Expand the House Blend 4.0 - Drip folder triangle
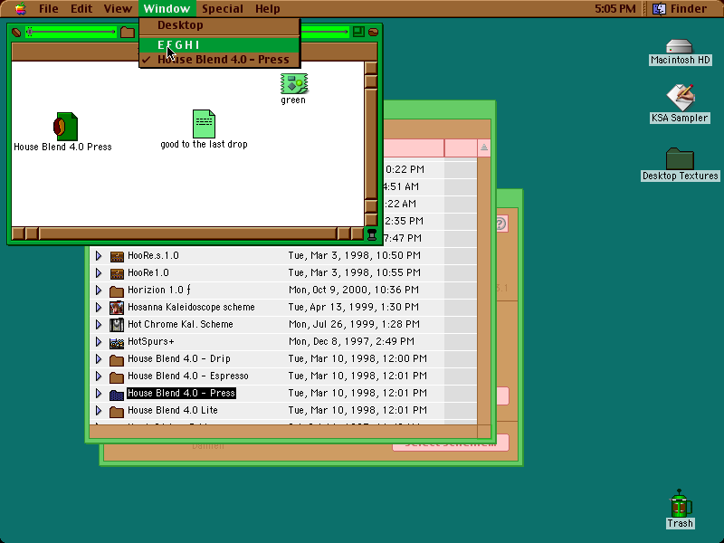This screenshot has height=543, width=724. [x=99, y=358]
